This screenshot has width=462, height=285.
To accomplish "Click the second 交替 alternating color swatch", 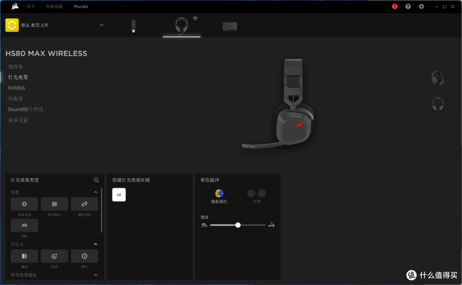I will 262,194.
